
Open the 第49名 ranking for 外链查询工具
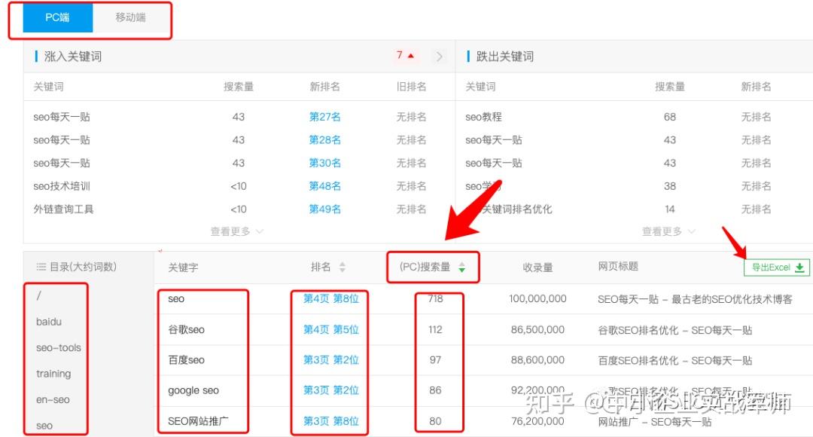(324, 209)
